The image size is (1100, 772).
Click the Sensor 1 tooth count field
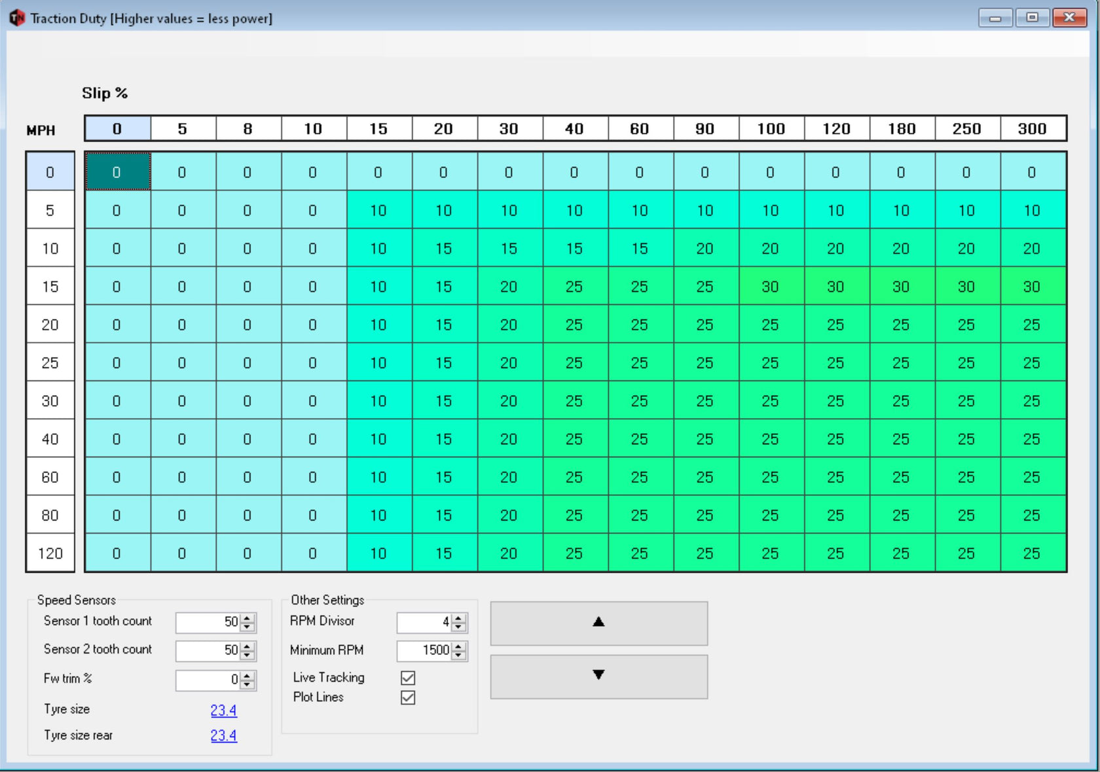tap(208, 622)
